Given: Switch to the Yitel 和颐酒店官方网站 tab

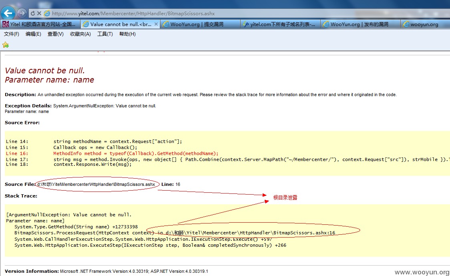Looking at the screenshot, I should click(40, 24).
